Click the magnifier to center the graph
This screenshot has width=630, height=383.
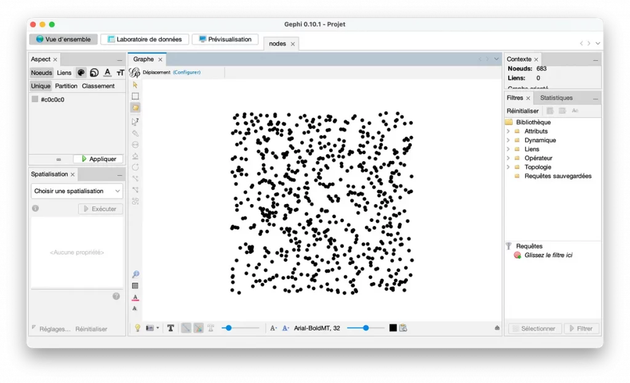[x=136, y=274]
